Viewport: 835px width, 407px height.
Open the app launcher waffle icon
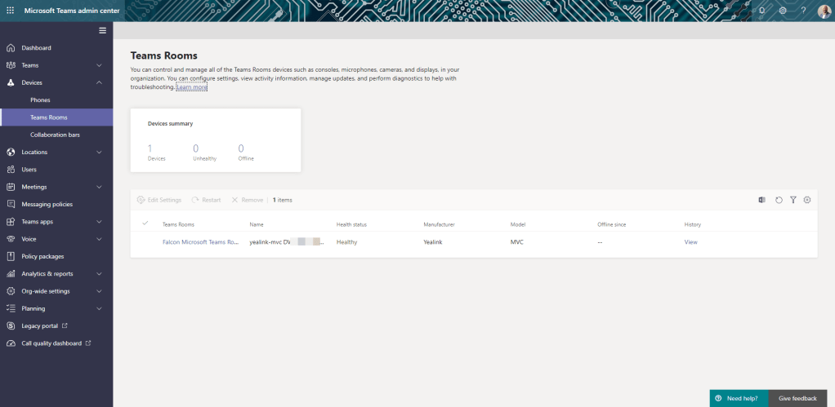click(x=10, y=11)
